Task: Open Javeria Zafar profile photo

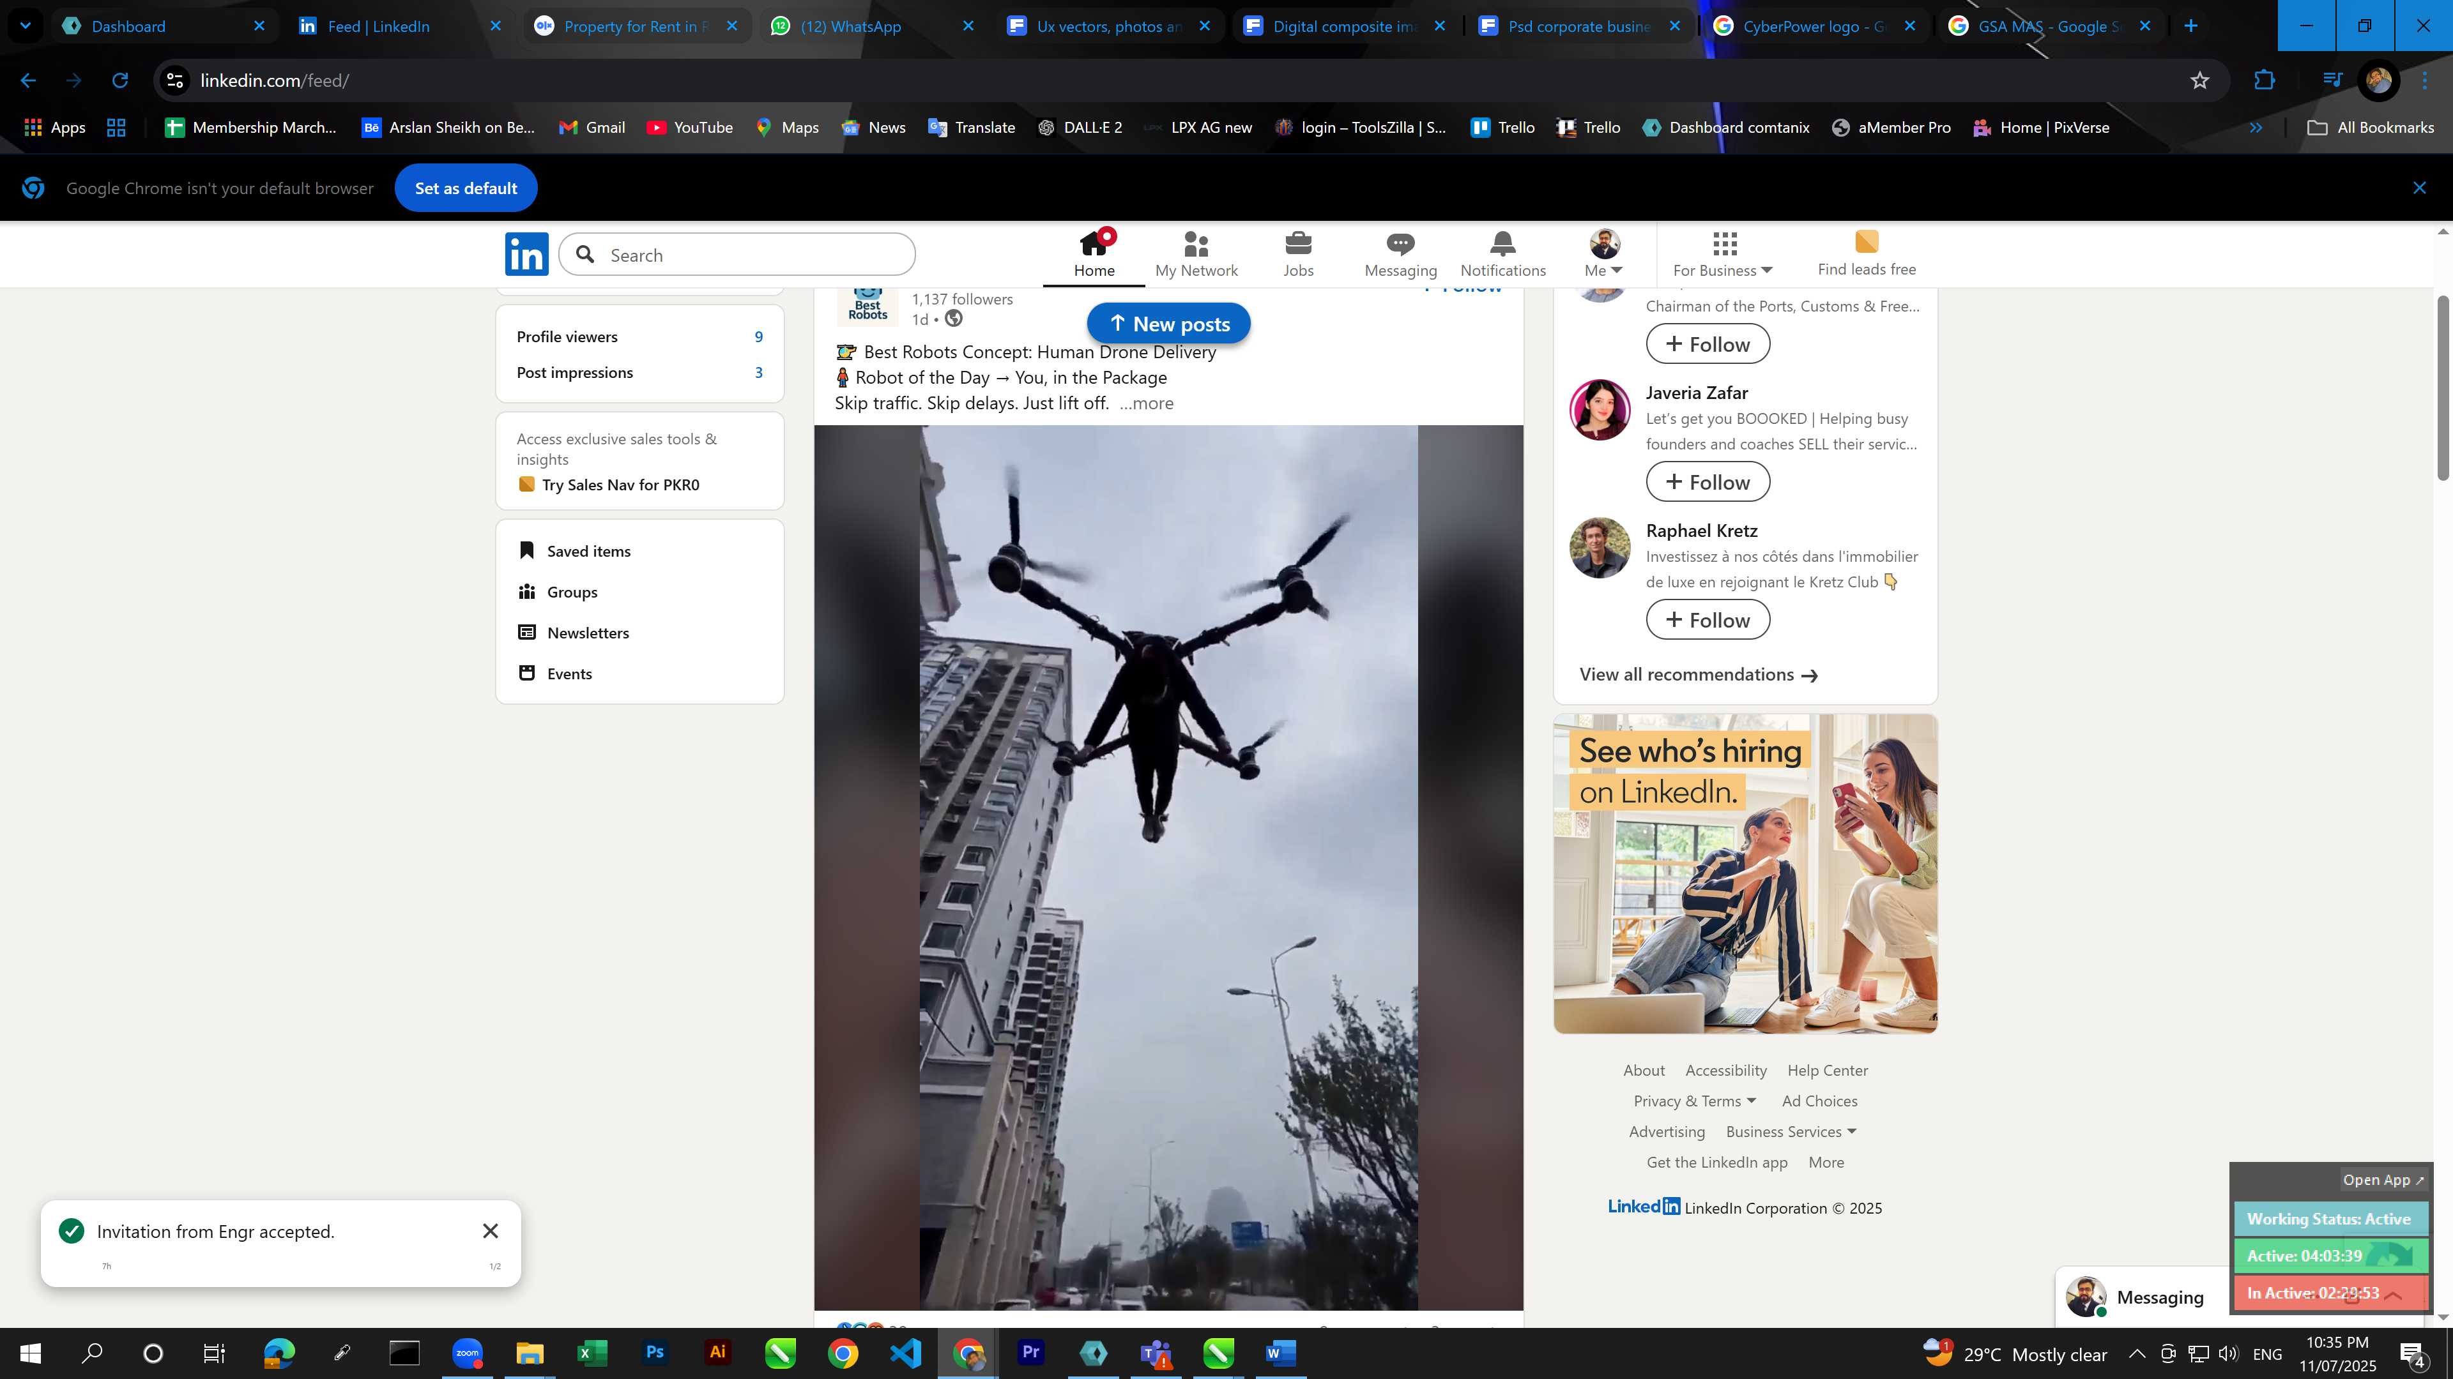Action: pyautogui.click(x=1600, y=410)
